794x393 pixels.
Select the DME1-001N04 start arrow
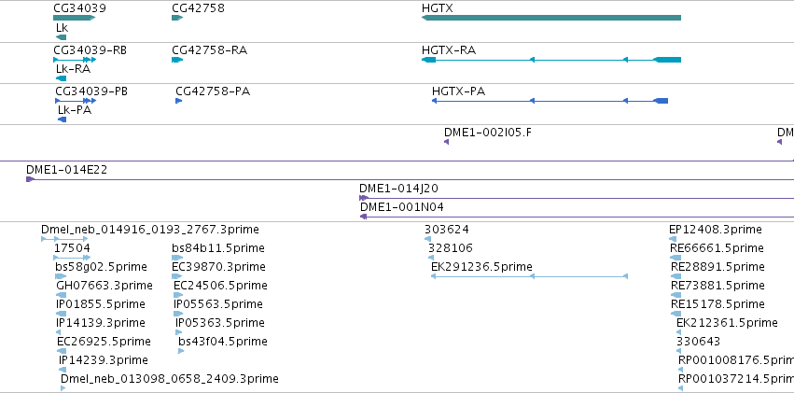pyautogui.click(x=363, y=217)
